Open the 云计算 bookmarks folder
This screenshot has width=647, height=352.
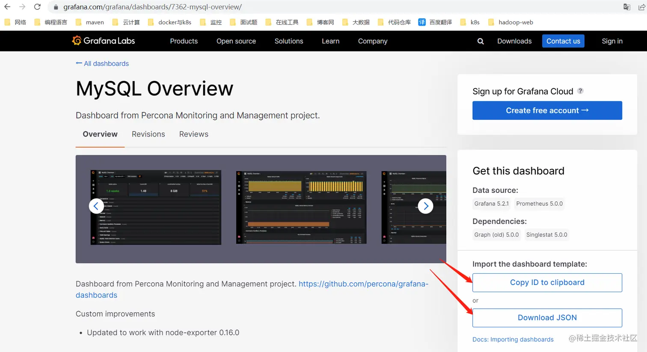126,22
